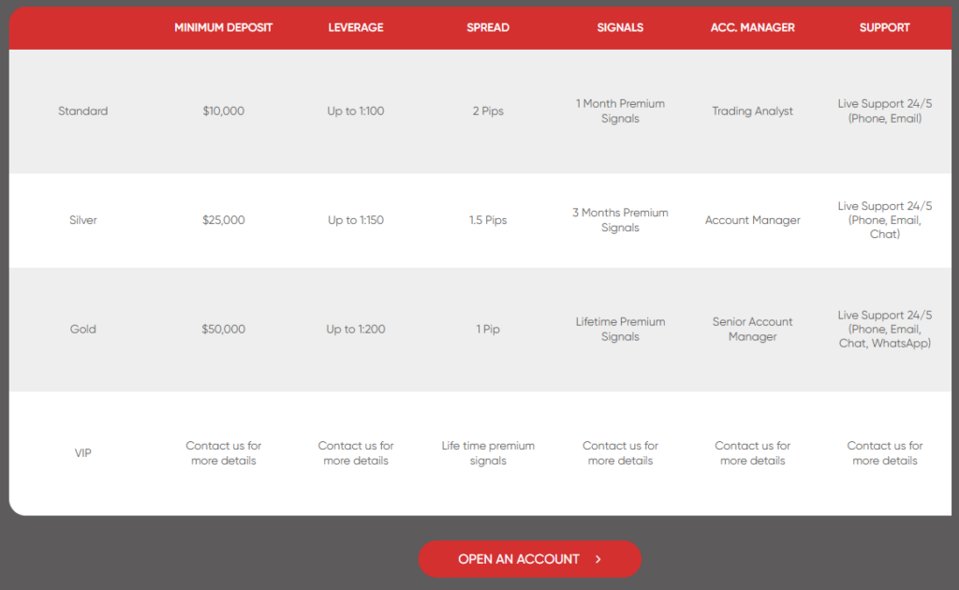Click the $50,000 minimum deposit cell

[223, 329]
